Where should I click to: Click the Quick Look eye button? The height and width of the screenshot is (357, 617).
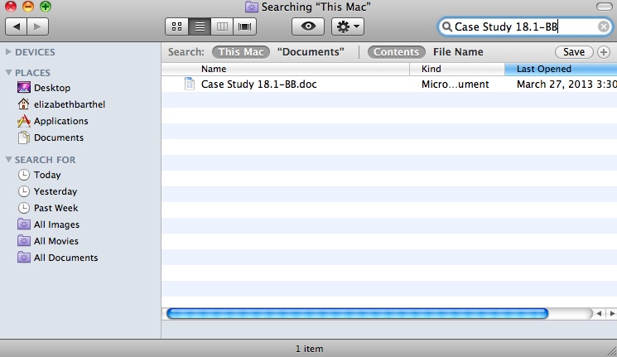(x=308, y=27)
